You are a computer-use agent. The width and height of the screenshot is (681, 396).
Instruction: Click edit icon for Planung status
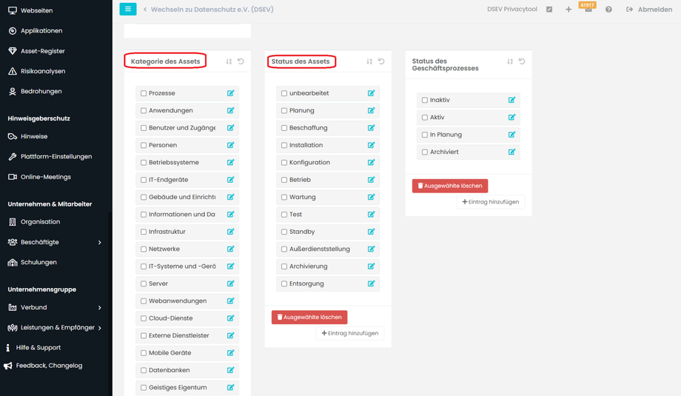[x=372, y=110]
